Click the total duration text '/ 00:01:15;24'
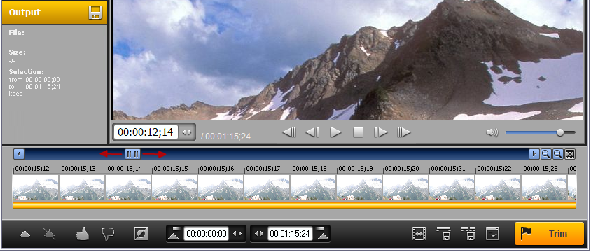 click(x=225, y=136)
